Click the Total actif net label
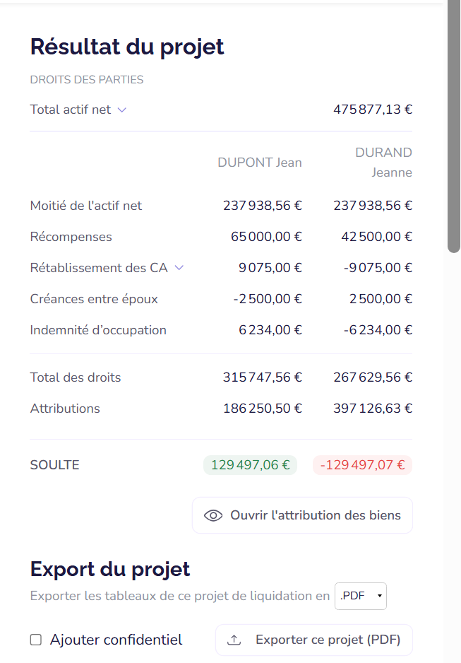461x663 pixels. pos(71,110)
